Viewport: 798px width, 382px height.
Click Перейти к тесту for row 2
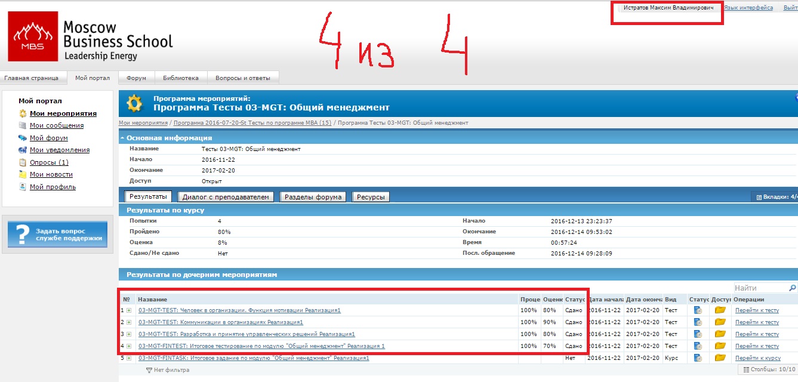[757, 322]
